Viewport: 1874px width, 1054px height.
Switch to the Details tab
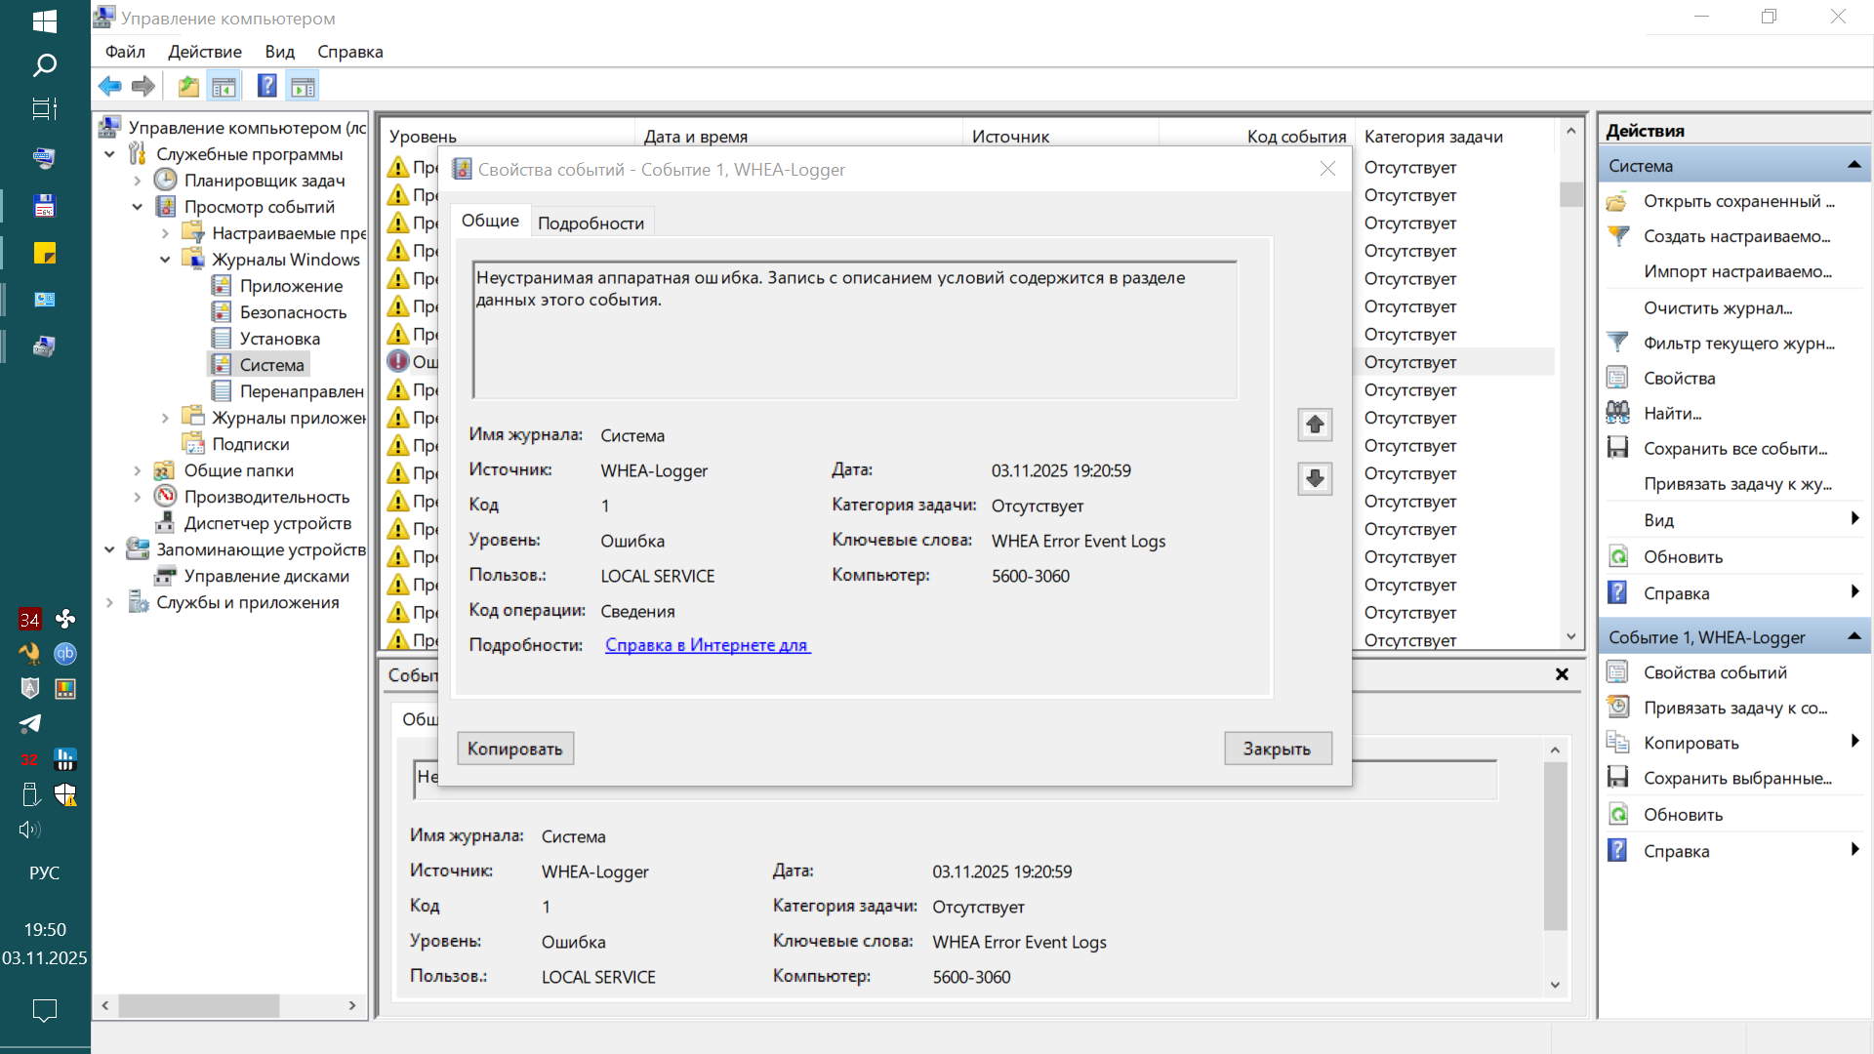pos(591,223)
